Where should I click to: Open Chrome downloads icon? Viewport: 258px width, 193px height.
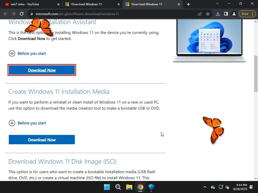(218, 14)
